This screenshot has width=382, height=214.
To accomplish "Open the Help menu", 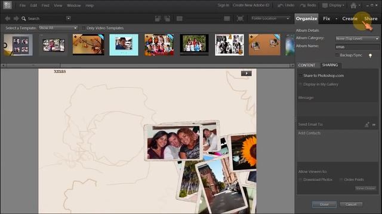I will point(90,5).
